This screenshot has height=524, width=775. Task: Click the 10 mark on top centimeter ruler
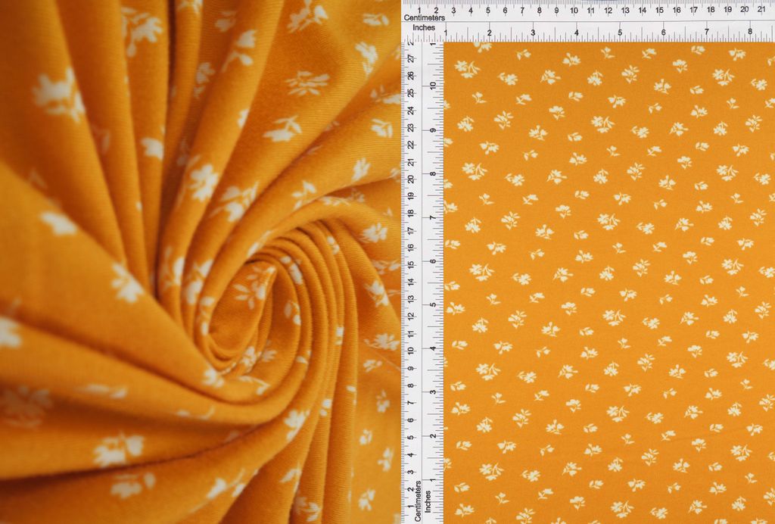(574, 10)
